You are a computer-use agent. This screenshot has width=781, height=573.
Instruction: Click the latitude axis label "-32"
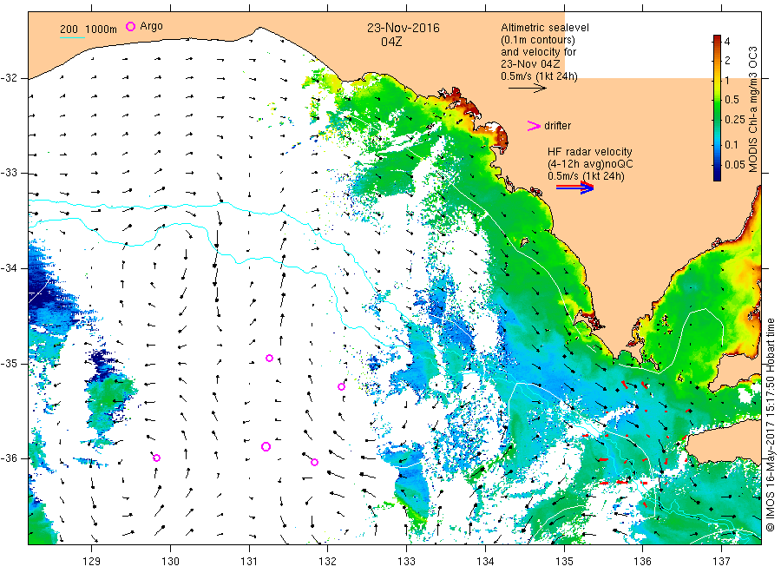pyautogui.click(x=9, y=78)
